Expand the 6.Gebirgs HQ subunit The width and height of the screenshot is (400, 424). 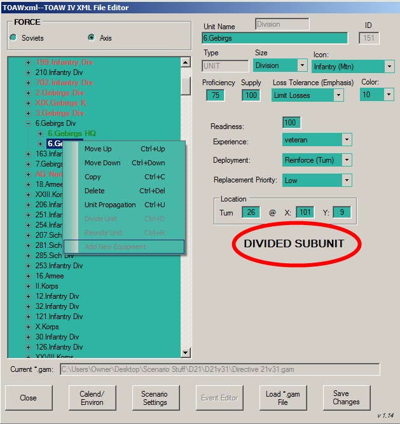point(40,133)
